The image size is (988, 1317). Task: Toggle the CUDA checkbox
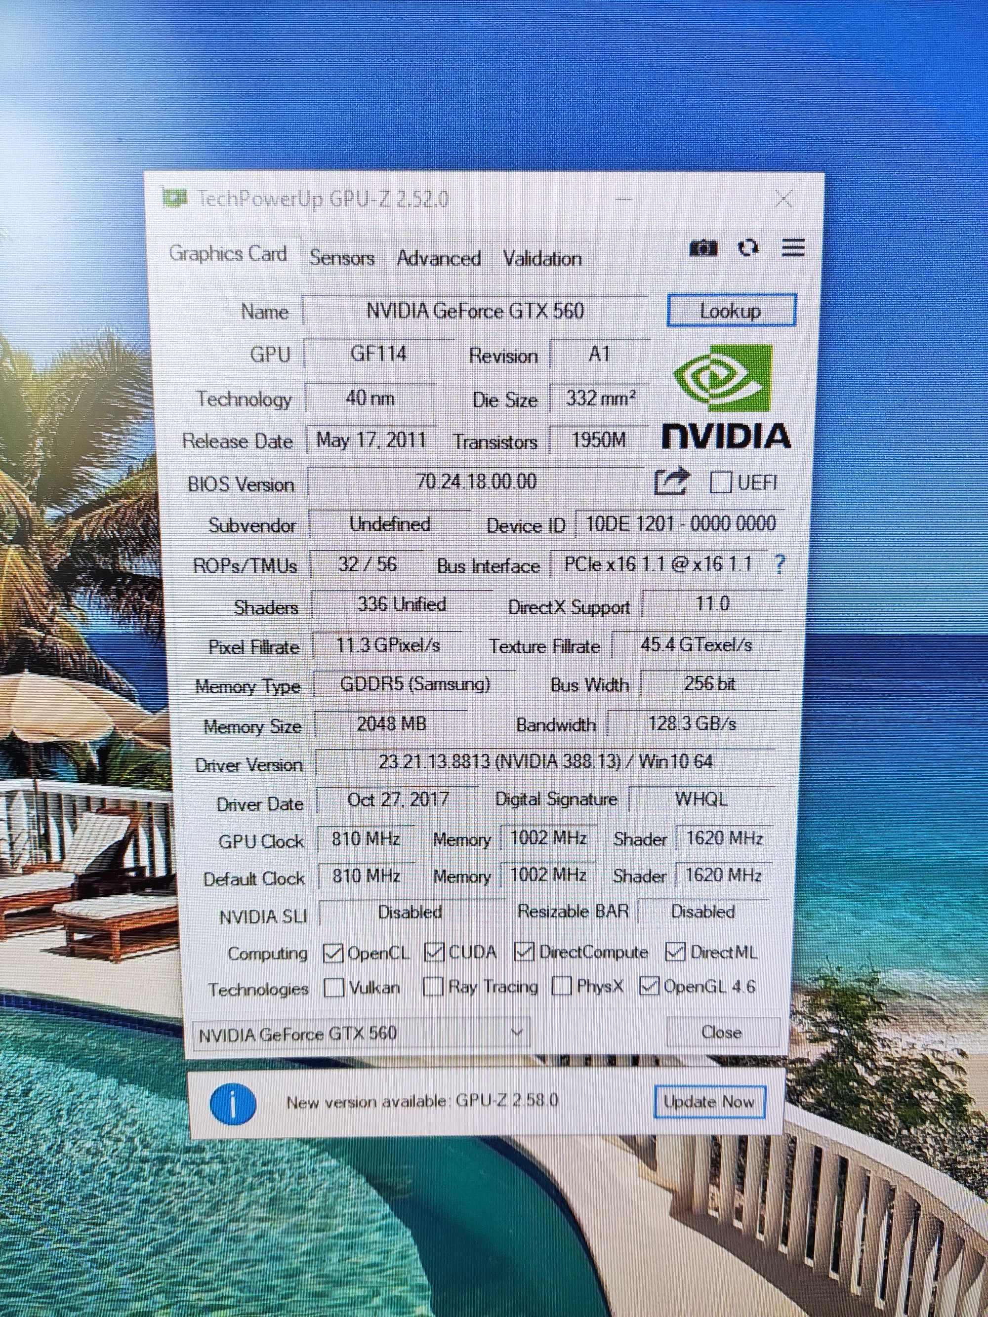[x=434, y=953]
